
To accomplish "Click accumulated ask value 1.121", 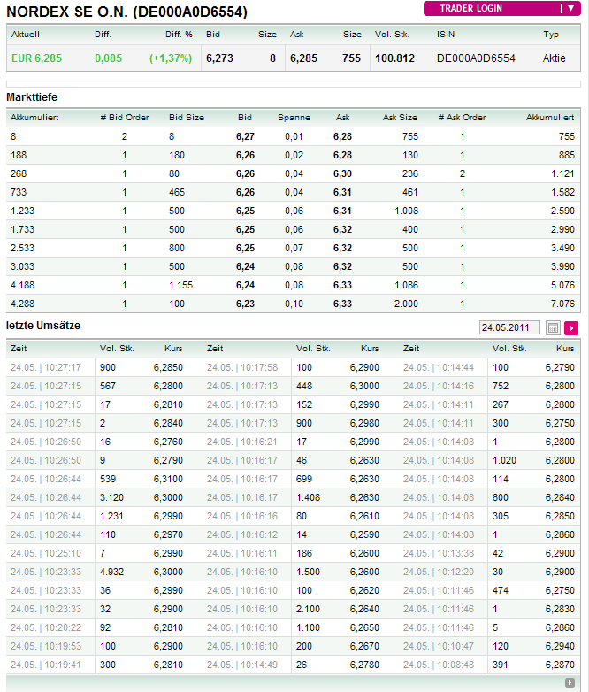I will (x=563, y=173).
